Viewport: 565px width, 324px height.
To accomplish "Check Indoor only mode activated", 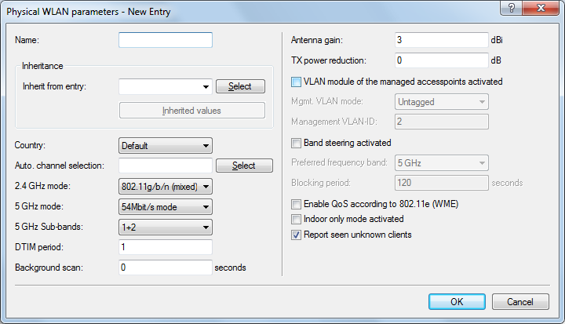I will coord(297,219).
